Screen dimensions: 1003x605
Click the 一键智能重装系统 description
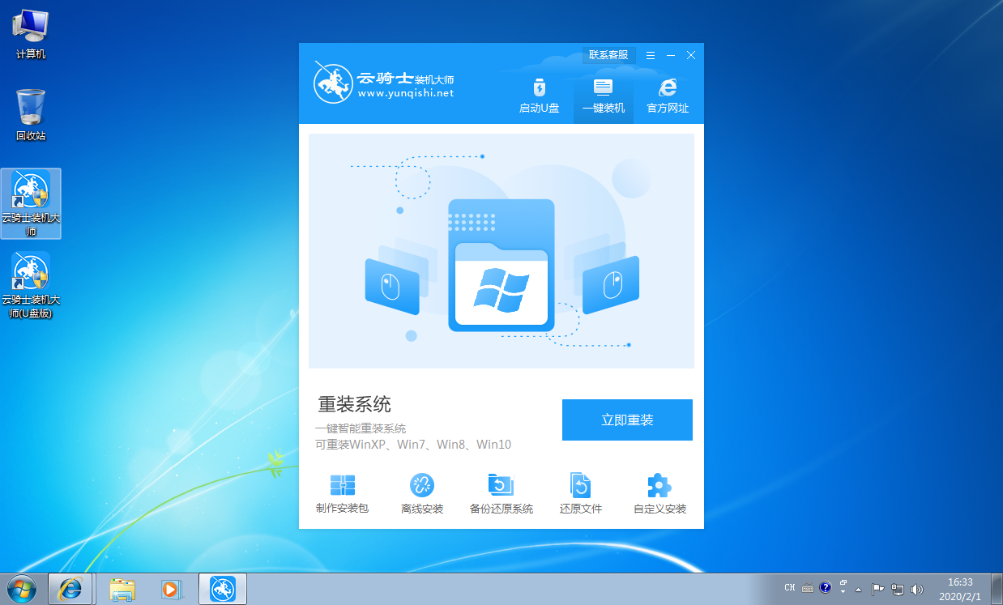click(x=361, y=428)
